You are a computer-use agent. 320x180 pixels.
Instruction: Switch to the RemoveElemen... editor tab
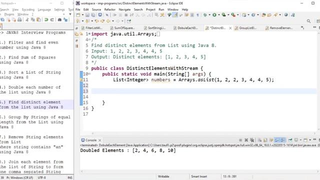tap(279, 28)
